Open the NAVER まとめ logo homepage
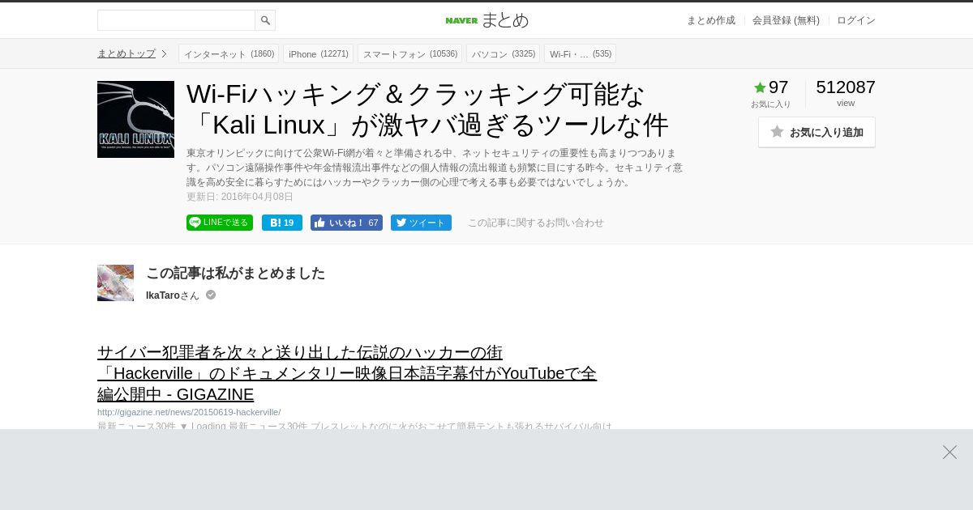 pyautogui.click(x=486, y=20)
